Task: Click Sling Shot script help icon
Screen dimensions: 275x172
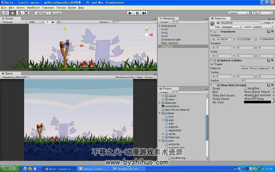Action: pos(269,85)
